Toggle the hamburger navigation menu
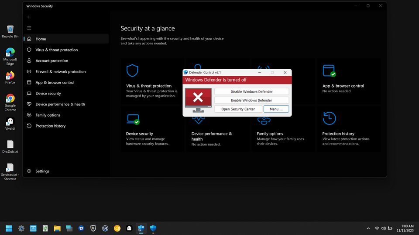This screenshot has width=419, height=235. (x=29, y=28)
